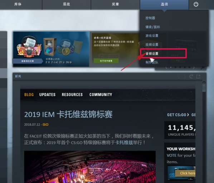Viewport: 214px width, 183px height.
Task: Open the 库存 inventory tab
Action: pos(18,4)
